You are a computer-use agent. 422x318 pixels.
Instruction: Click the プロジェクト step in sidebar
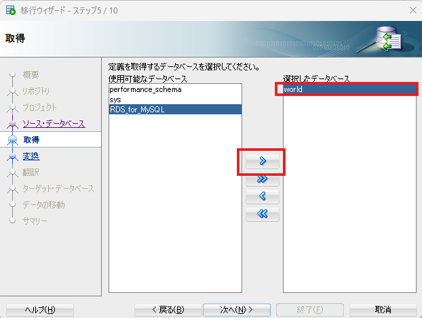coord(39,108)
